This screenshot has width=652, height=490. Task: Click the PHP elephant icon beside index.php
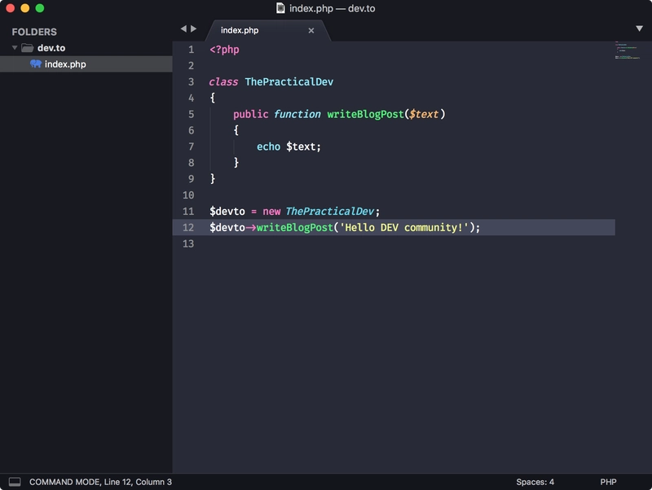[x=35, y=64]
